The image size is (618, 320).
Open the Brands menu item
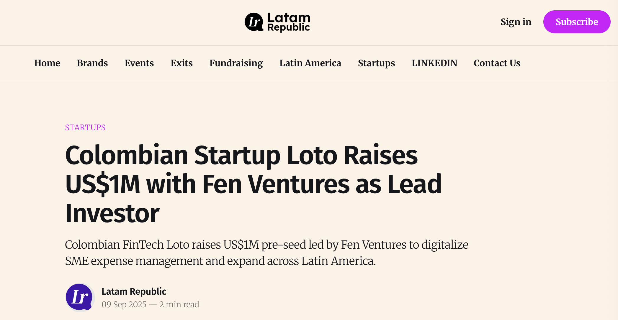pos(92,63)
